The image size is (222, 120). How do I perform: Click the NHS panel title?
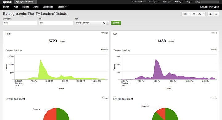coord(8,34)
